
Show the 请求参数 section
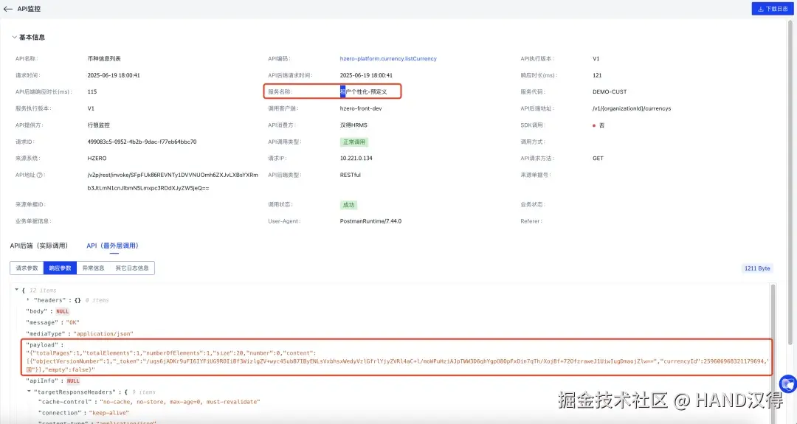click(27, 268)
